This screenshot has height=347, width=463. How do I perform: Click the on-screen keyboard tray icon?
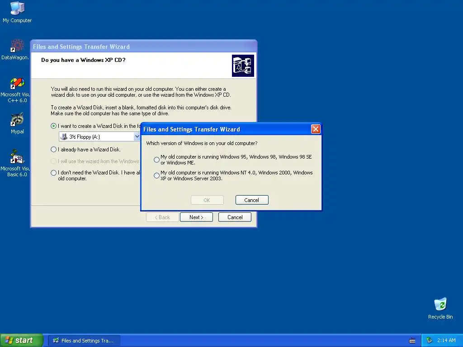coord(412,341)
